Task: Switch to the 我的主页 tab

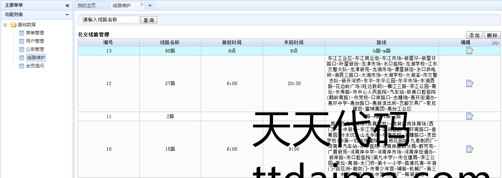Action: point(87,6)
